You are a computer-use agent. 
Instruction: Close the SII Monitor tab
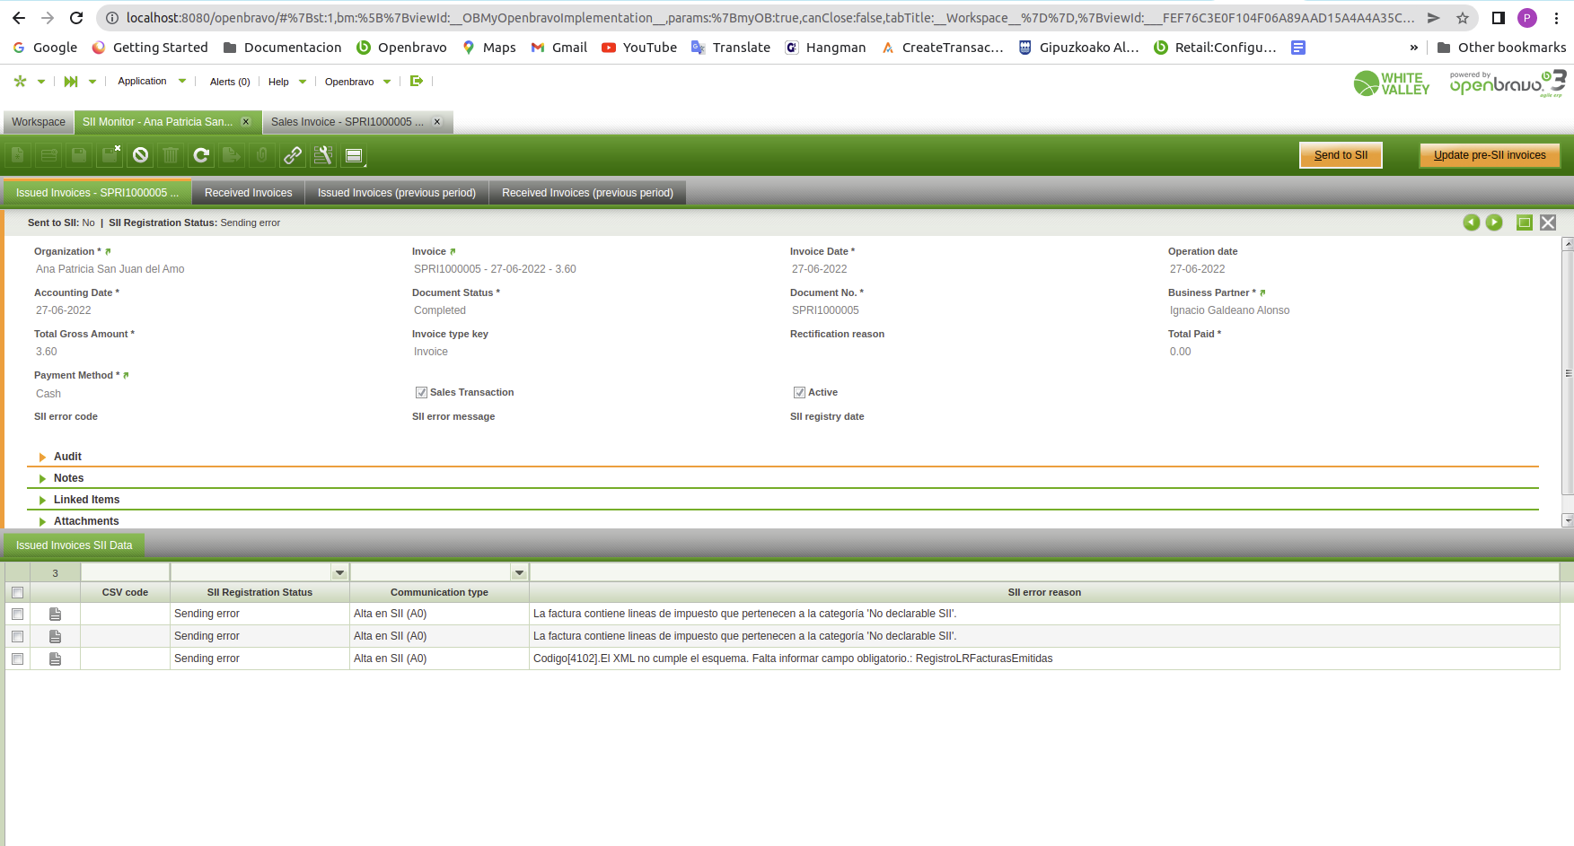click(x=246, y=122)
